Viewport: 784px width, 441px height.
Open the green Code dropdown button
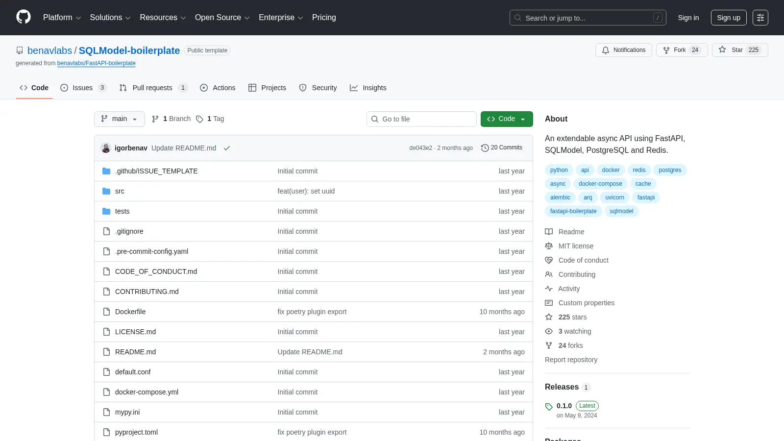[507, 119]
